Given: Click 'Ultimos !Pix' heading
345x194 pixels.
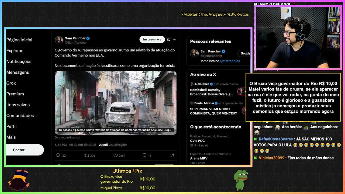Looking at the screenshot, I should click(127, 171).
